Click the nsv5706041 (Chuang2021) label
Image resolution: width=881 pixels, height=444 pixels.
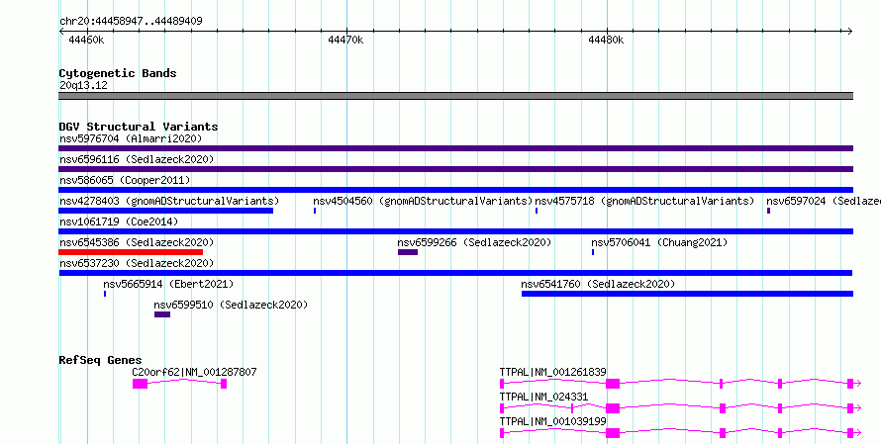click(659, 242)
